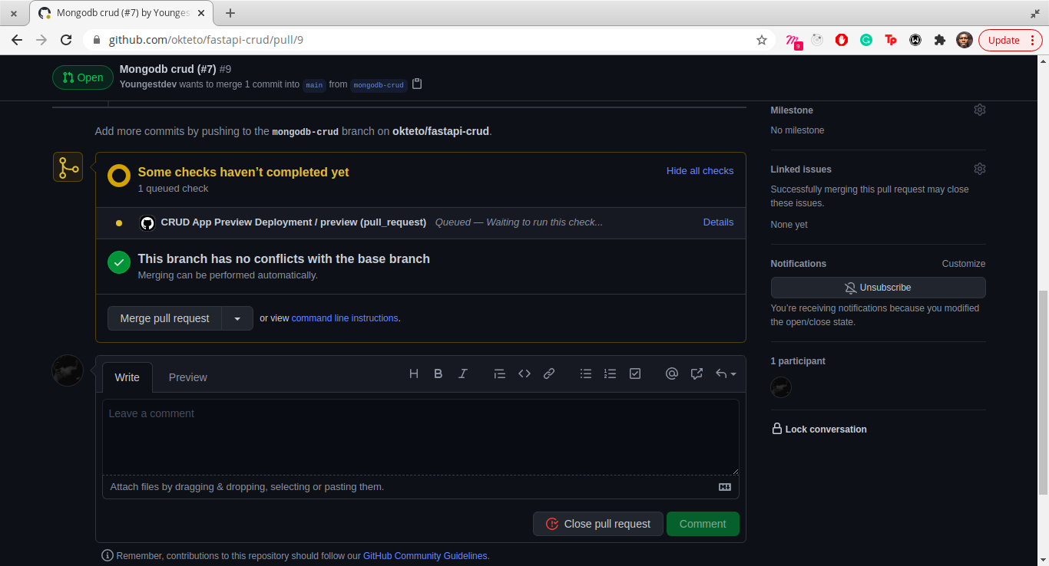Apply bold text formatting icon

pyautogui.click(x=438, y=373)
